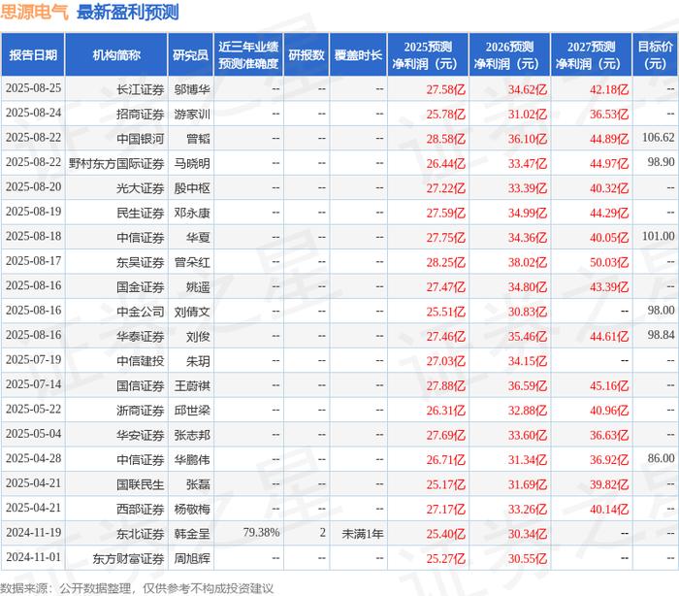Screen dimensions: 679x596
Task: Click the 2027 forecast value 50.03亿
Action: [609, 263]
